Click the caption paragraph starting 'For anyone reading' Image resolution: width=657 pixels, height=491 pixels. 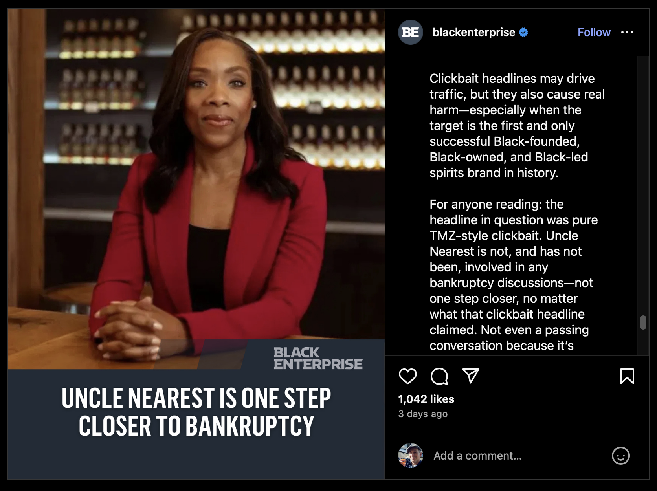[x=514, y=275]
